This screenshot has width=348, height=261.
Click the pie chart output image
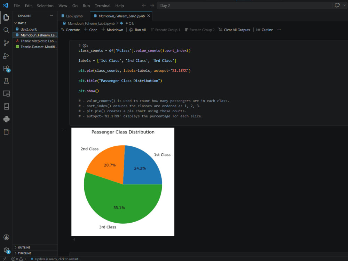[x=123, y=182]
